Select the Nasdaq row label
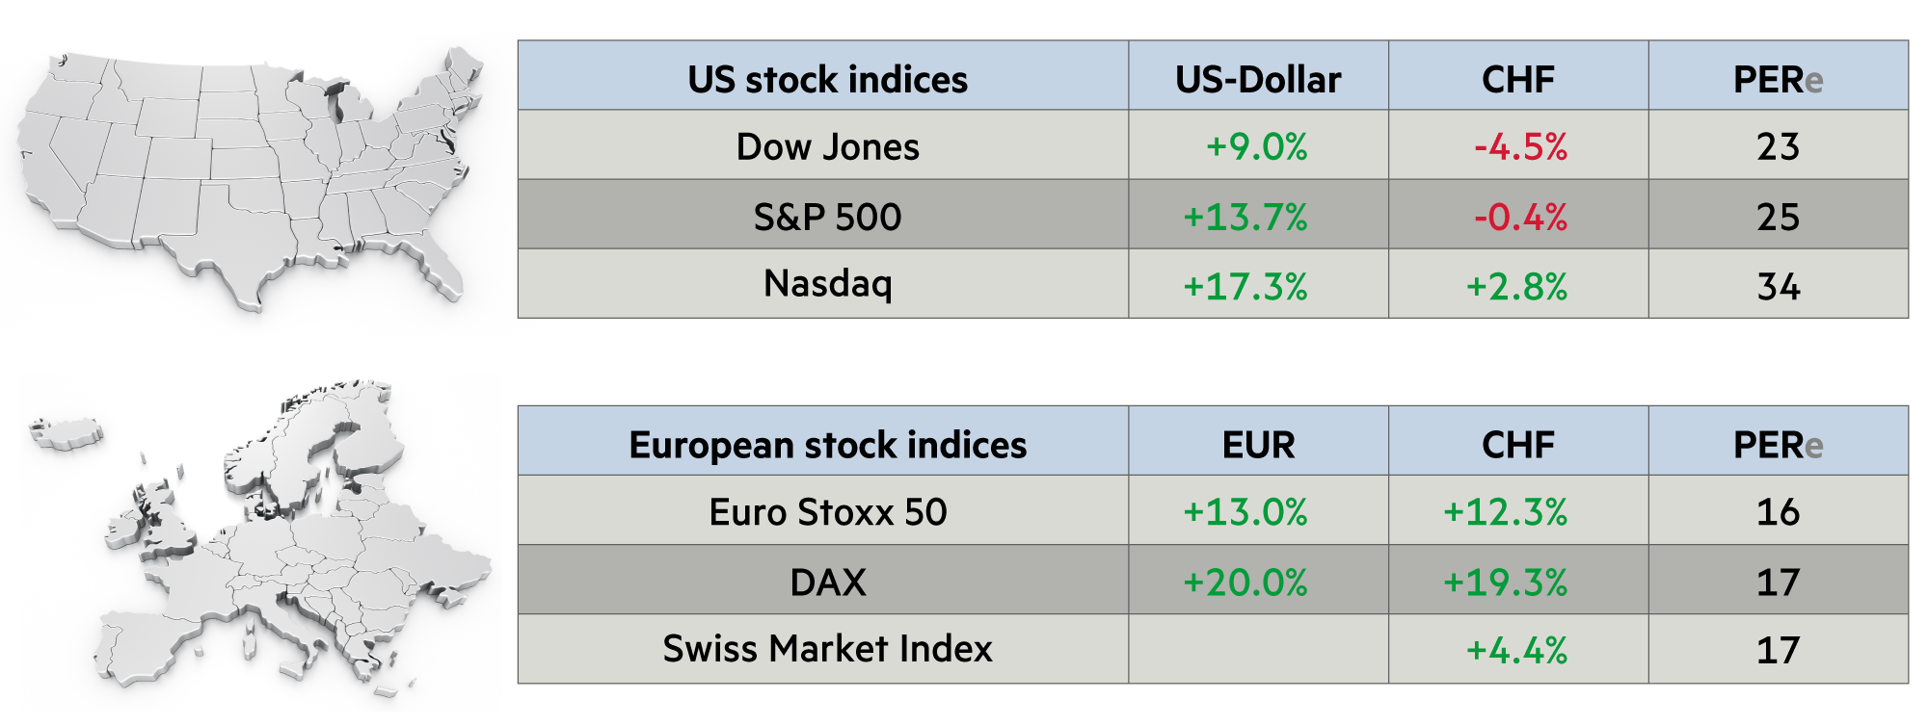The image size is (1928, 725). (x=827, y=284)
